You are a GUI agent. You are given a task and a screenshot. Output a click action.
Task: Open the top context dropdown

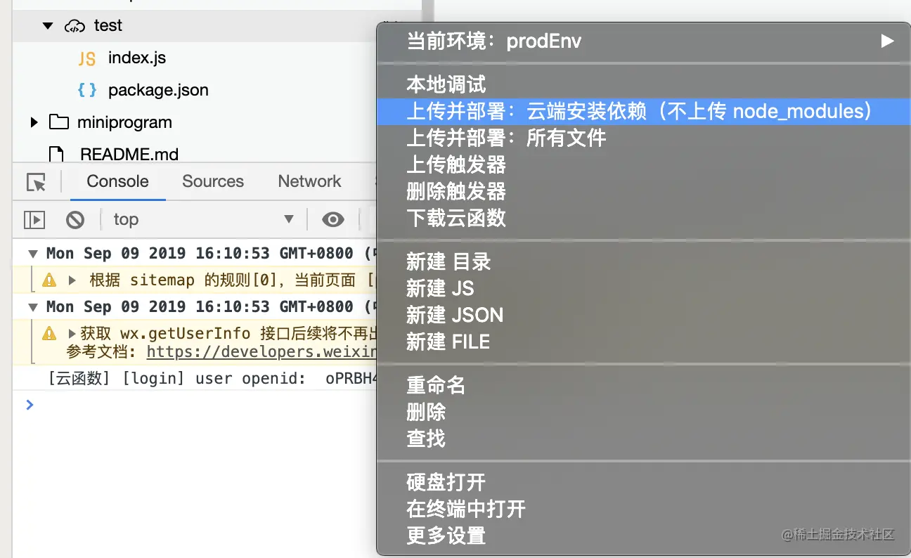[x=203, y=220]
